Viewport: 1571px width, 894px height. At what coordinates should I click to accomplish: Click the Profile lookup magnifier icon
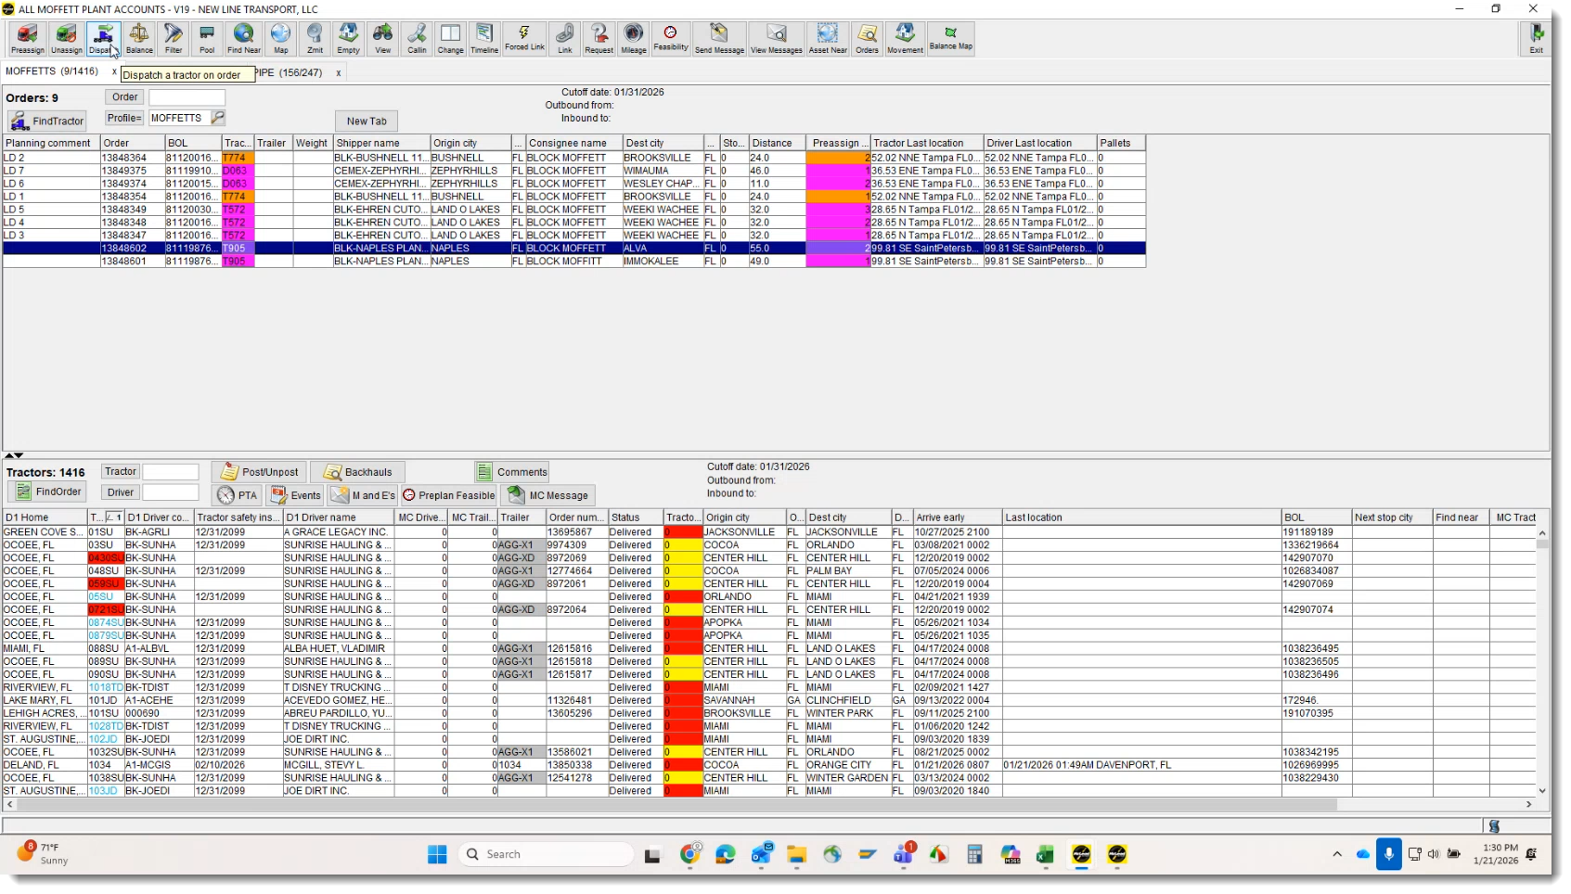[218, 118]
